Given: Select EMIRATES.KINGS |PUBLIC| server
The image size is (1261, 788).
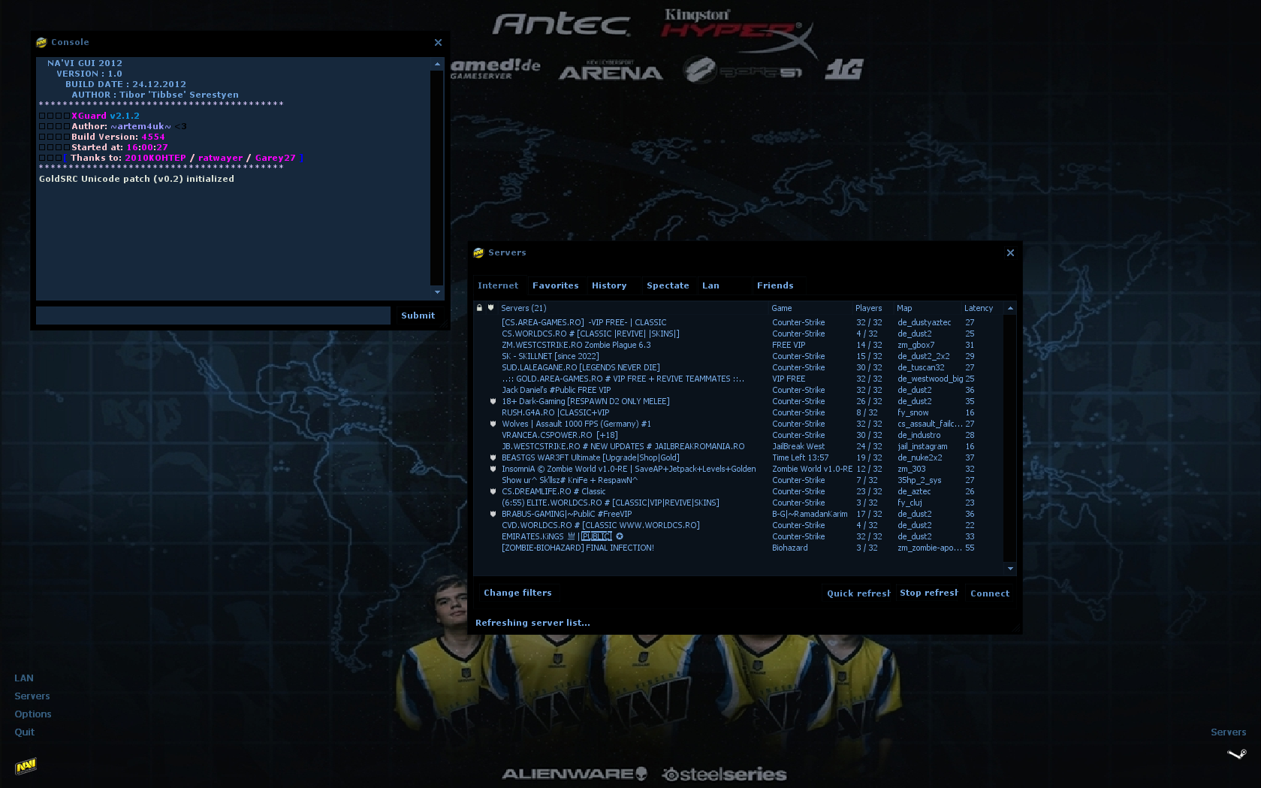Looking at the screenshot, I should (x=740, y=536).
